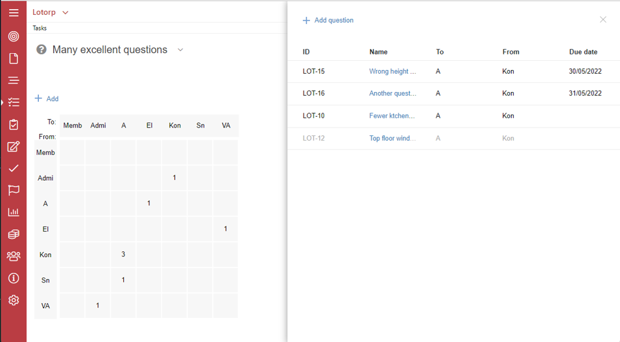Image resolution: width=620 pixels, height=342 pixels.
Task: Open the Top floor wind question link
Action: point(392,138)
